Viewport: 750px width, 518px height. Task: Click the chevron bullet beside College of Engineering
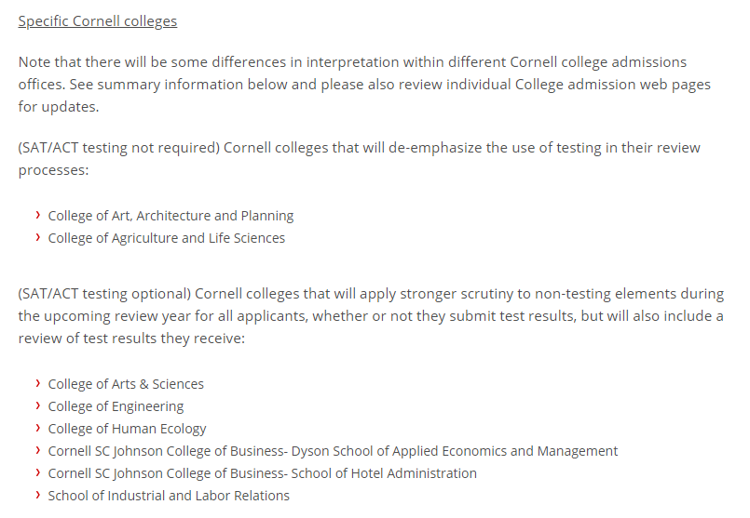point(37,405)
